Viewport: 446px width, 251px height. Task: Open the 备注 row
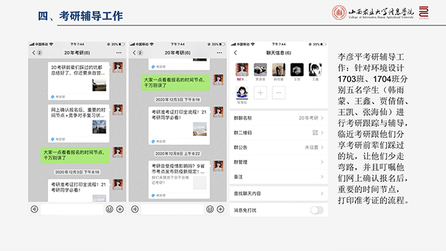coord(279,176)
